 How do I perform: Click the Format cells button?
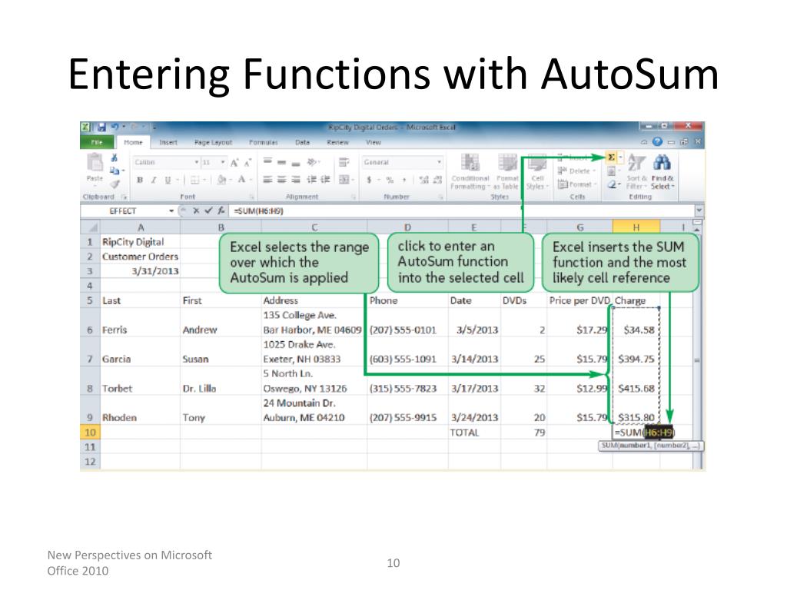(578, 184)
